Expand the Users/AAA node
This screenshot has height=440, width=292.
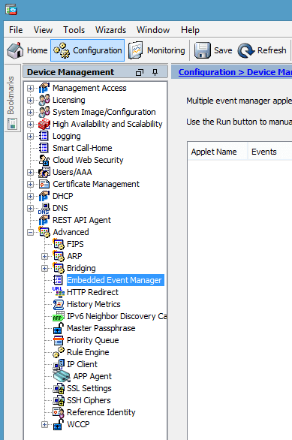pyautogui.click(x=30, y=172)
